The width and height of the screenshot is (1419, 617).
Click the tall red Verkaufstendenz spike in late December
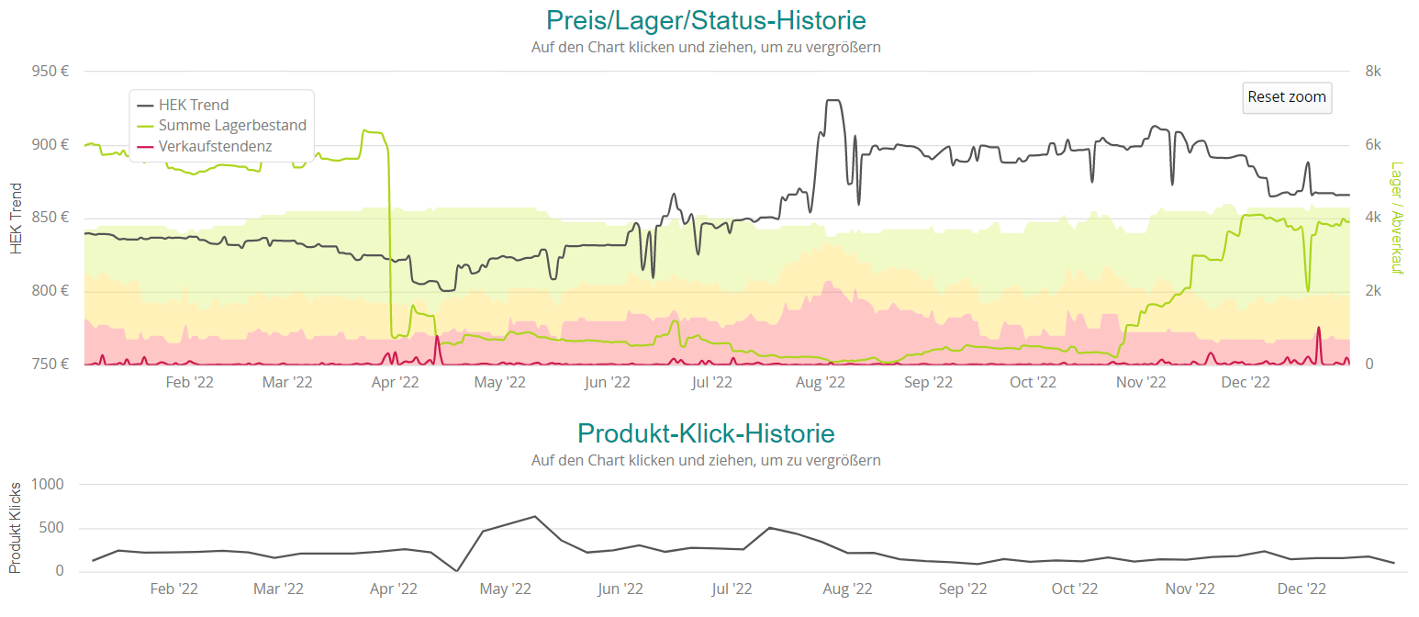(1319, 328)
